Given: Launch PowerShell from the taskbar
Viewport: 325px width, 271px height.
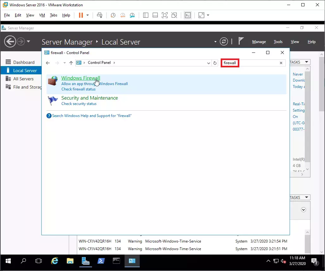Looking at the screenshot, I should click(101, 261).
